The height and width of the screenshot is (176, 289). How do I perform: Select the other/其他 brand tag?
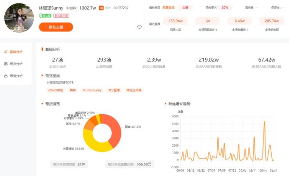(x=55, y=90)
